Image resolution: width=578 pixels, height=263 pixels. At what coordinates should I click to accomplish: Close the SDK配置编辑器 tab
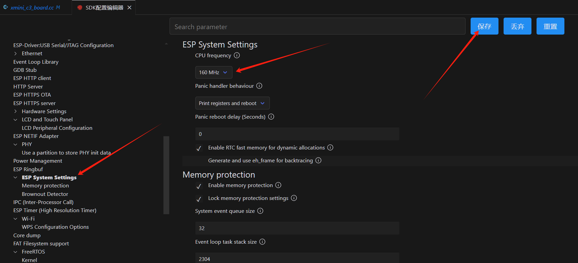point(129,8)
